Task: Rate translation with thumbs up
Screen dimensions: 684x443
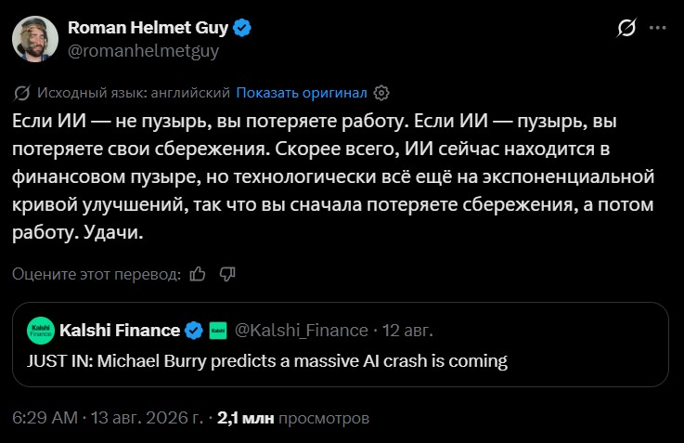Action: tap(198, 274)
